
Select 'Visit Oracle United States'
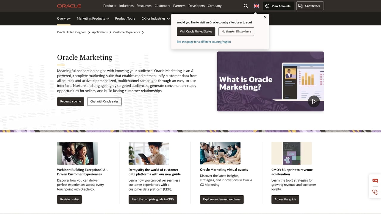(196, 32)
